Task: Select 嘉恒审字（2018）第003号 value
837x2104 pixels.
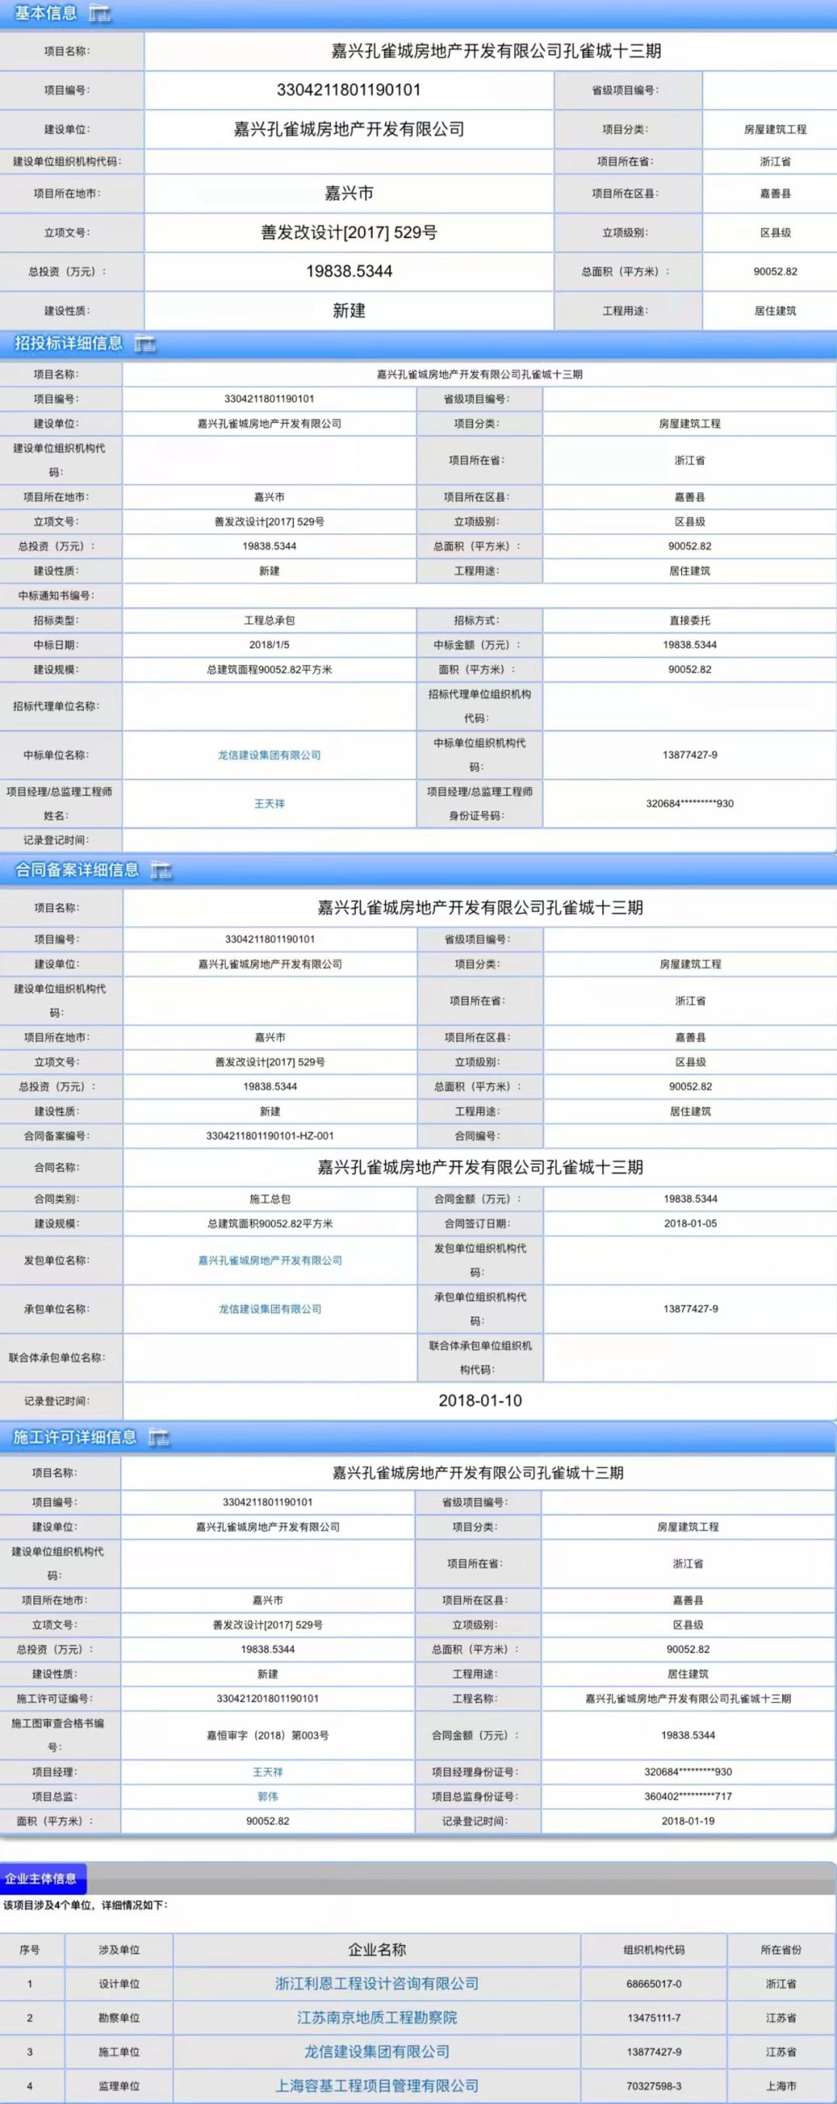Action: [268, 1735]
